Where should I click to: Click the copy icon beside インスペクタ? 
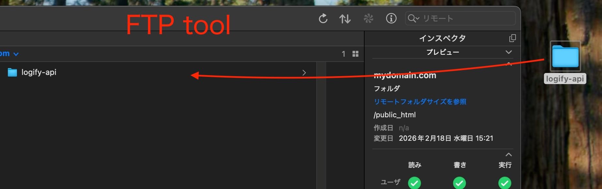click(x=512, y=38)
